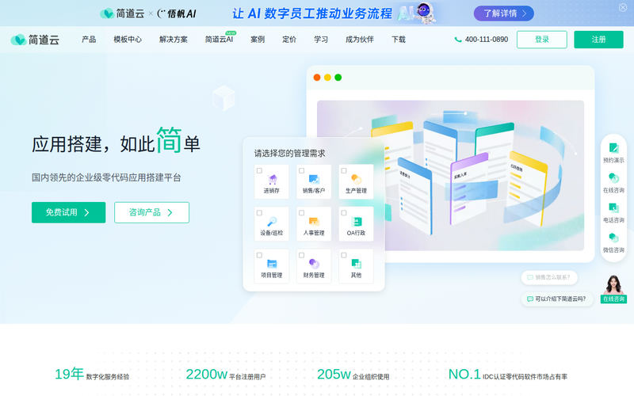Click 在线咨询 green label under avatar
634x396 pixels.
click(x=613, y=299)
